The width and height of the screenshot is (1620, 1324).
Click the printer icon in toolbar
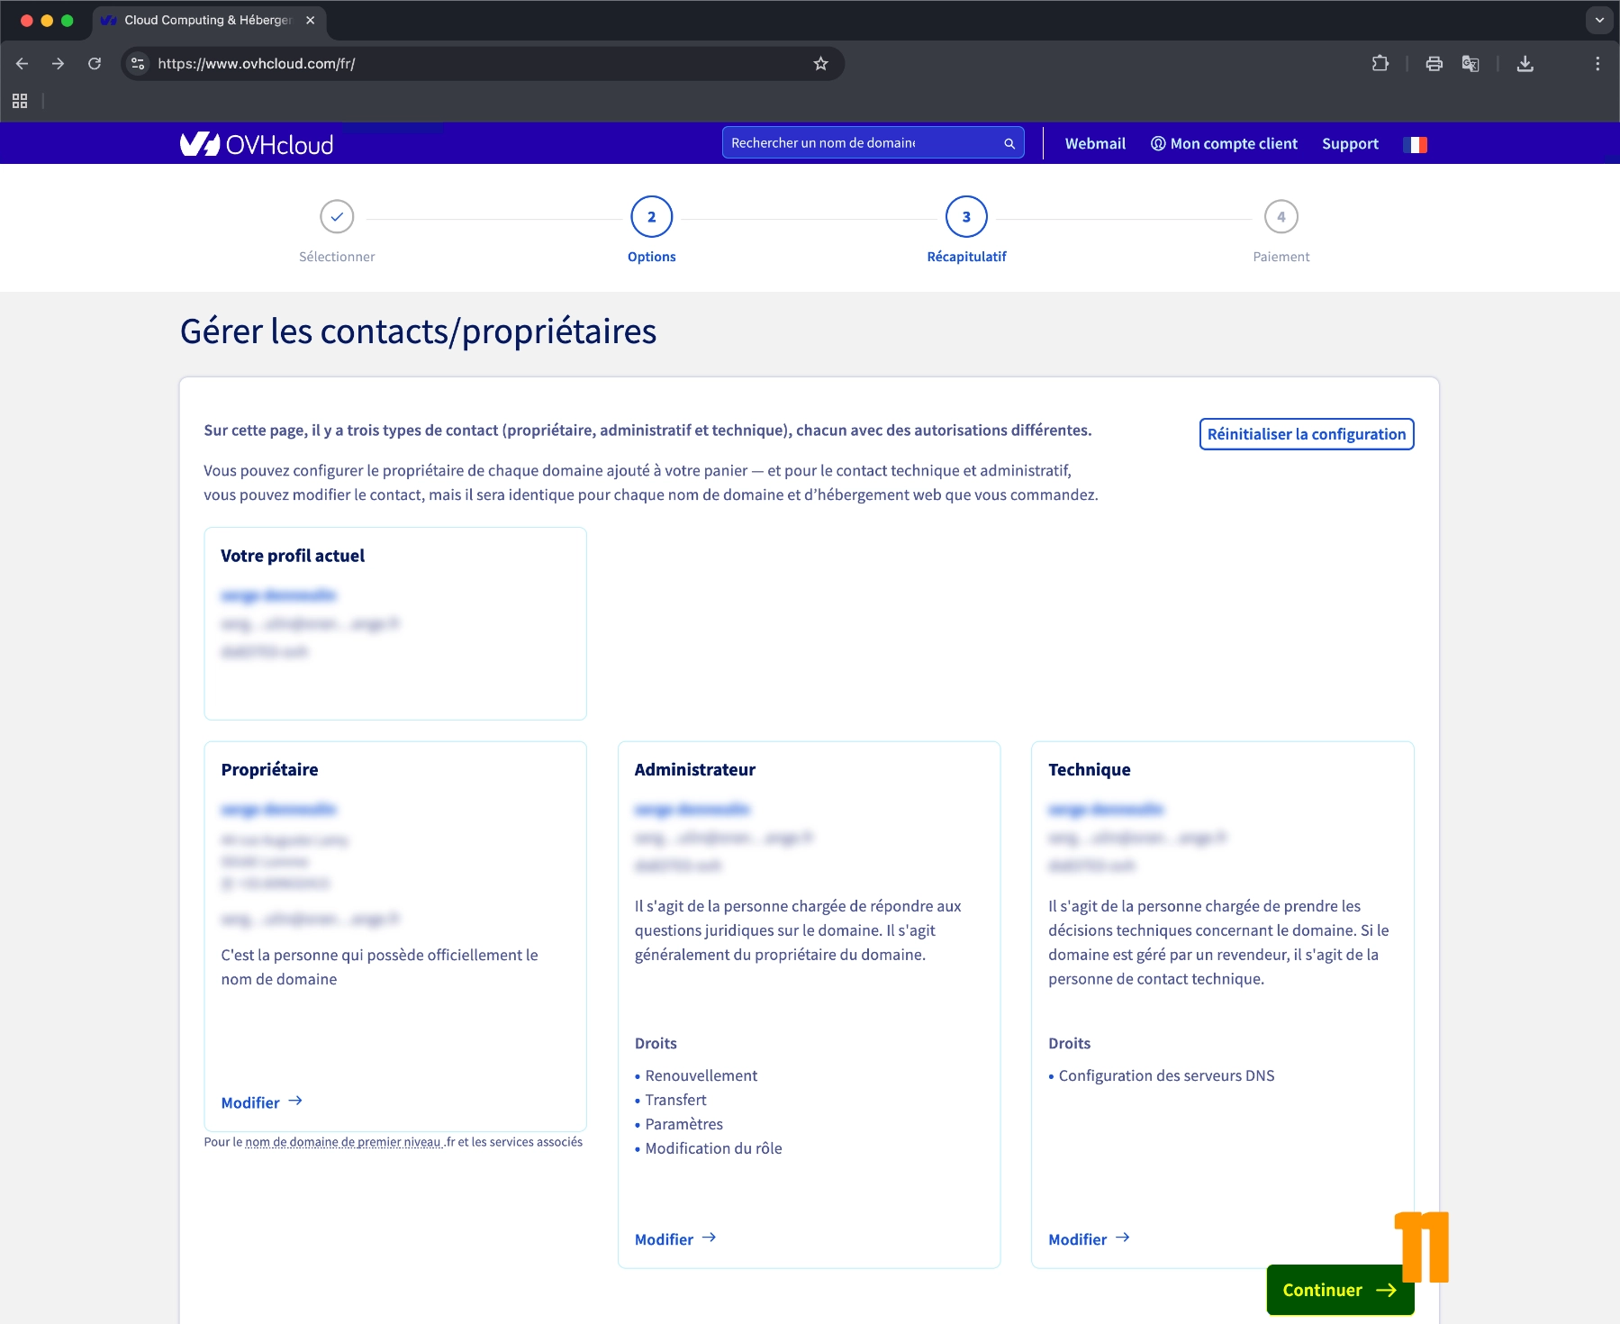(x=1434, y=64)
